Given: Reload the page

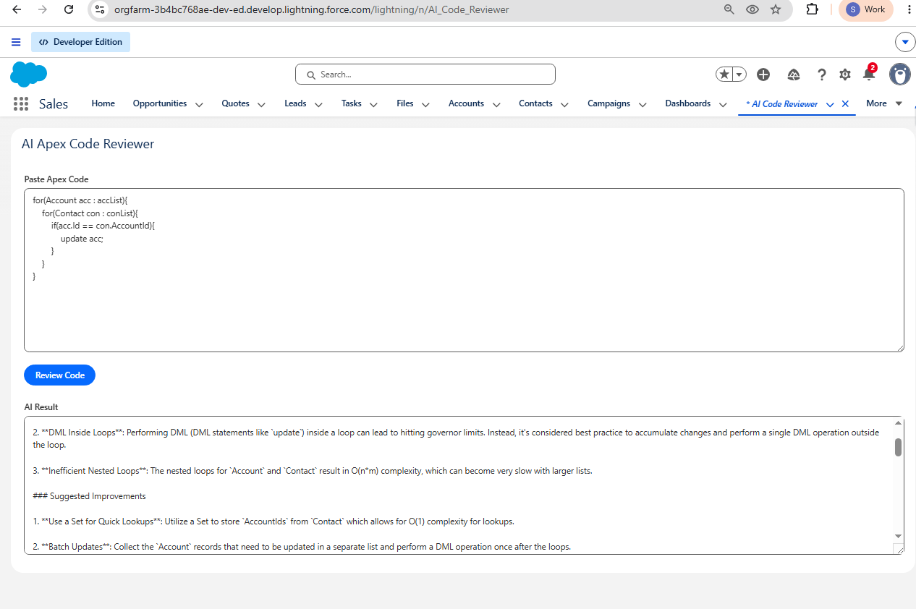Looking at the screenshot, I should coord(69,9).
